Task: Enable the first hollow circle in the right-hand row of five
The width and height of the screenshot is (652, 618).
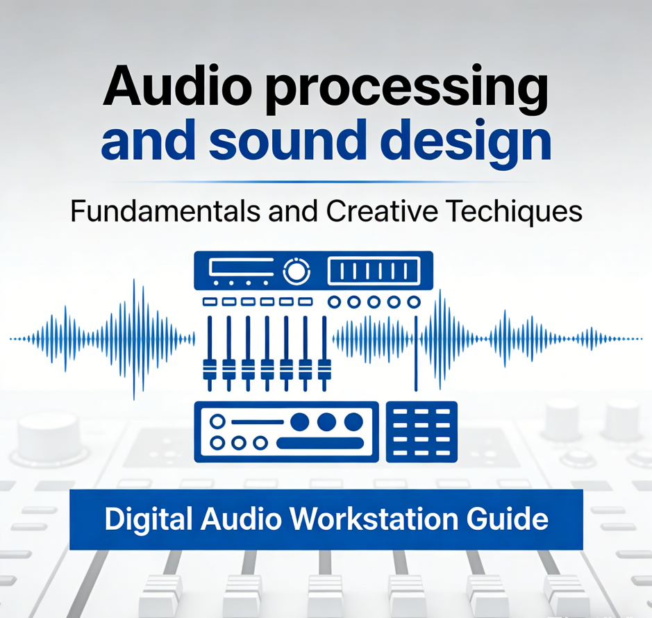Action: [335, 302]
